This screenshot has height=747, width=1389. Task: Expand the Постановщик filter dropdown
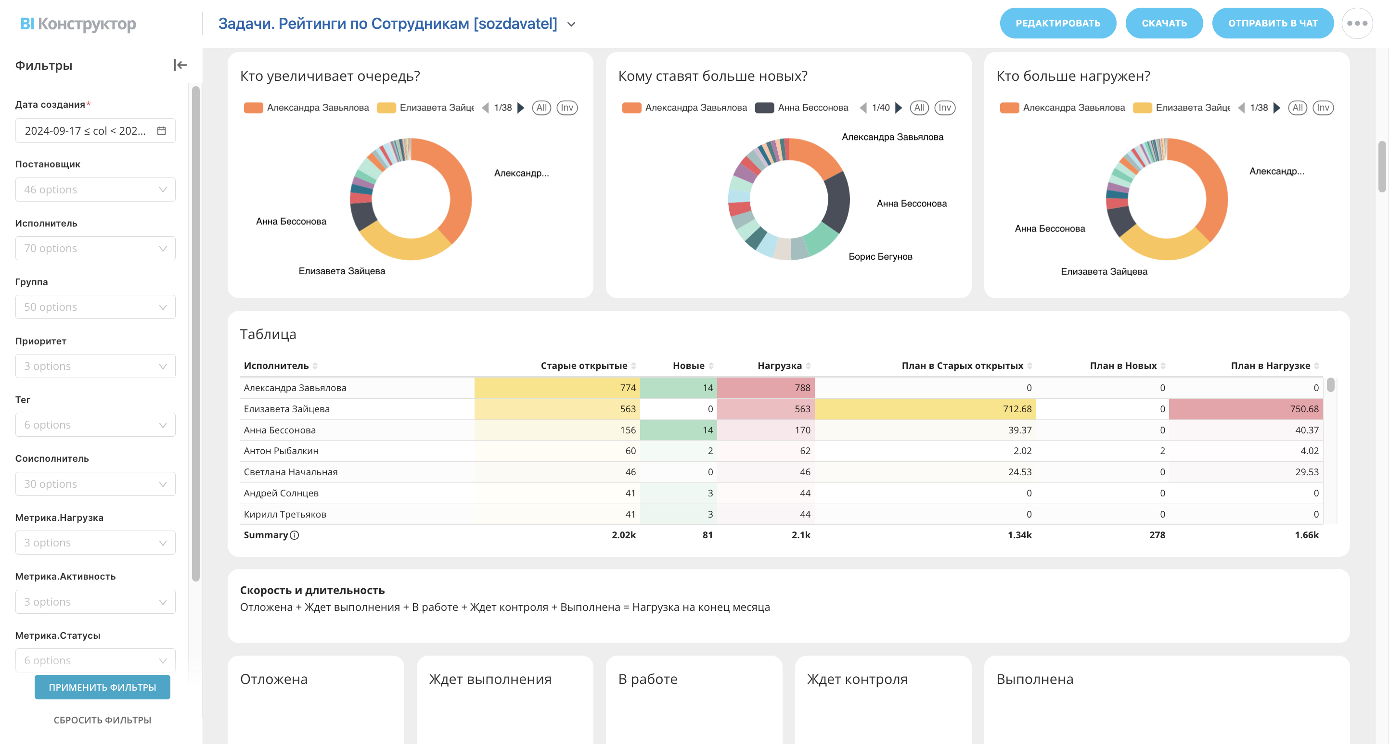point(95,190)
